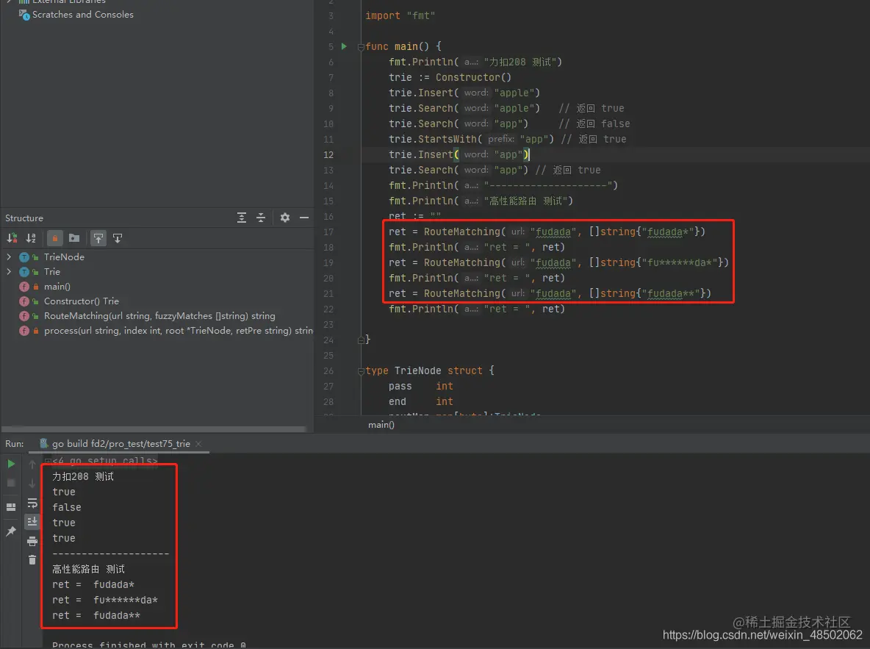Toggle the folder-dot filter icon in Structure toolbar
The image size is (870, 649).
73,238
